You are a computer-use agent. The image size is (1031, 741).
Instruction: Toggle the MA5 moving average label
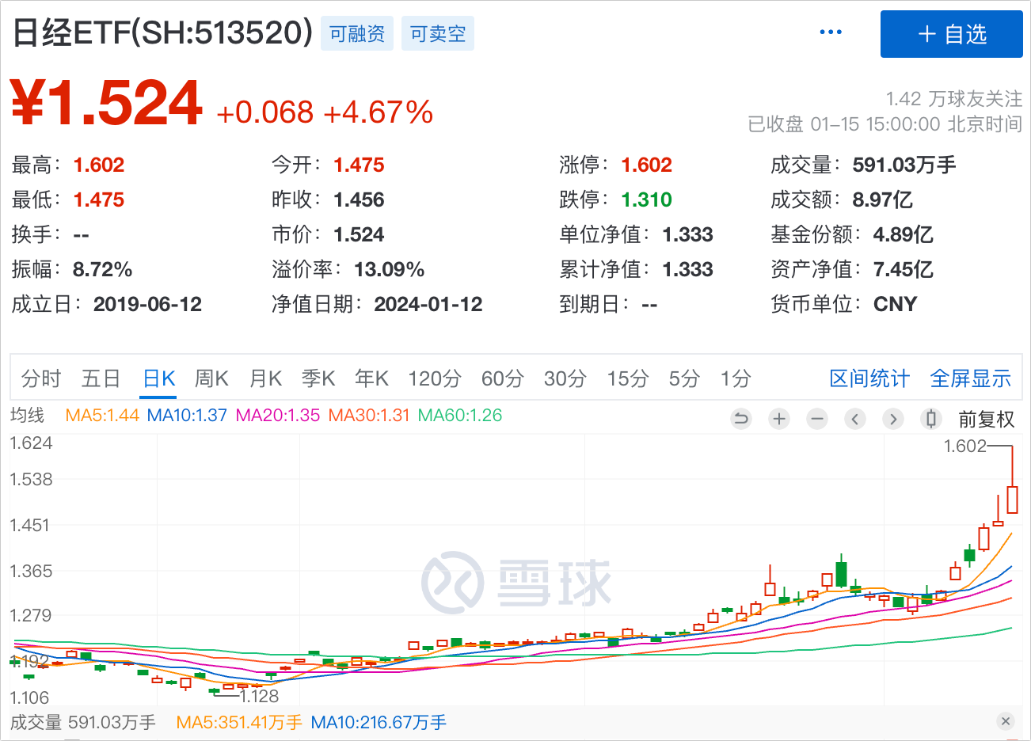(102, 415)
